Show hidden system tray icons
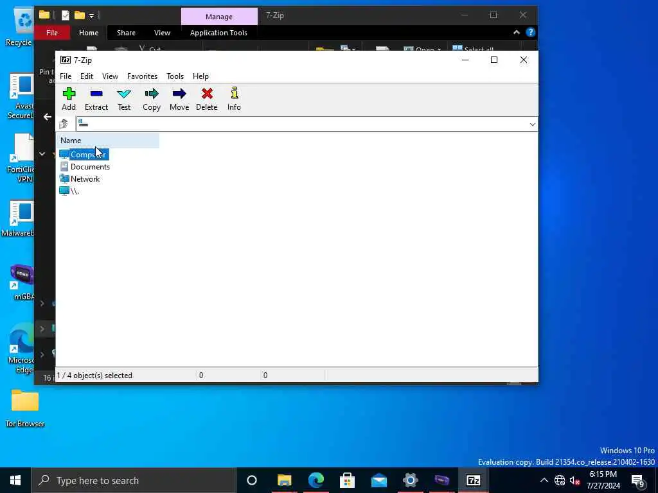The image size is (658, 493). (x=544, y=480)
